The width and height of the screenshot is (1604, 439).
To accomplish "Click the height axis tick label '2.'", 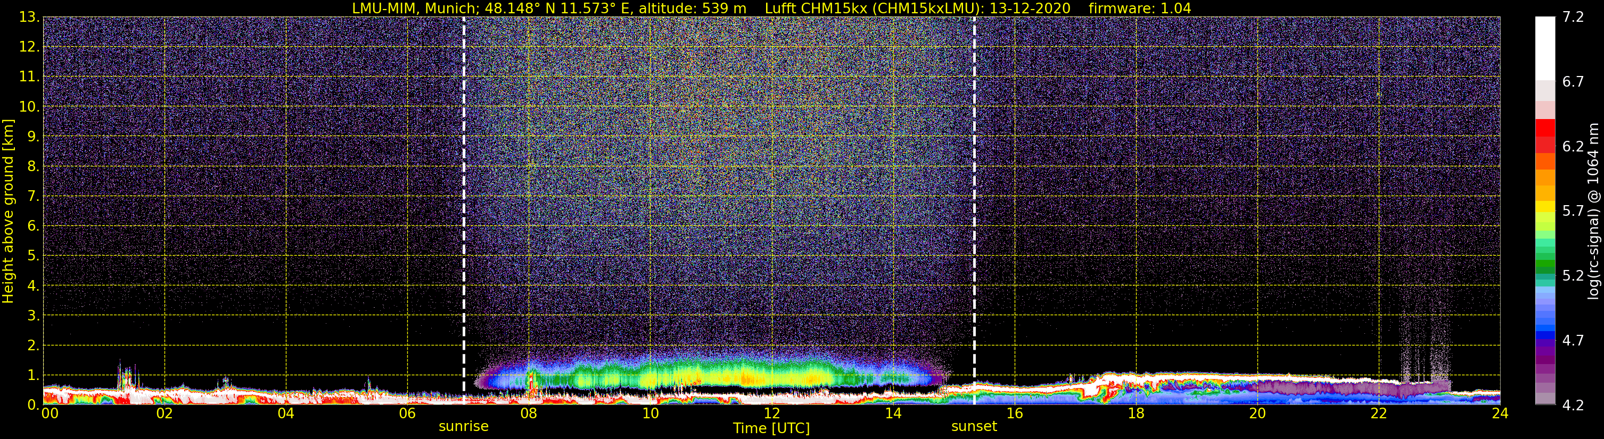I will pyautogui.click(x=34, y=345).
